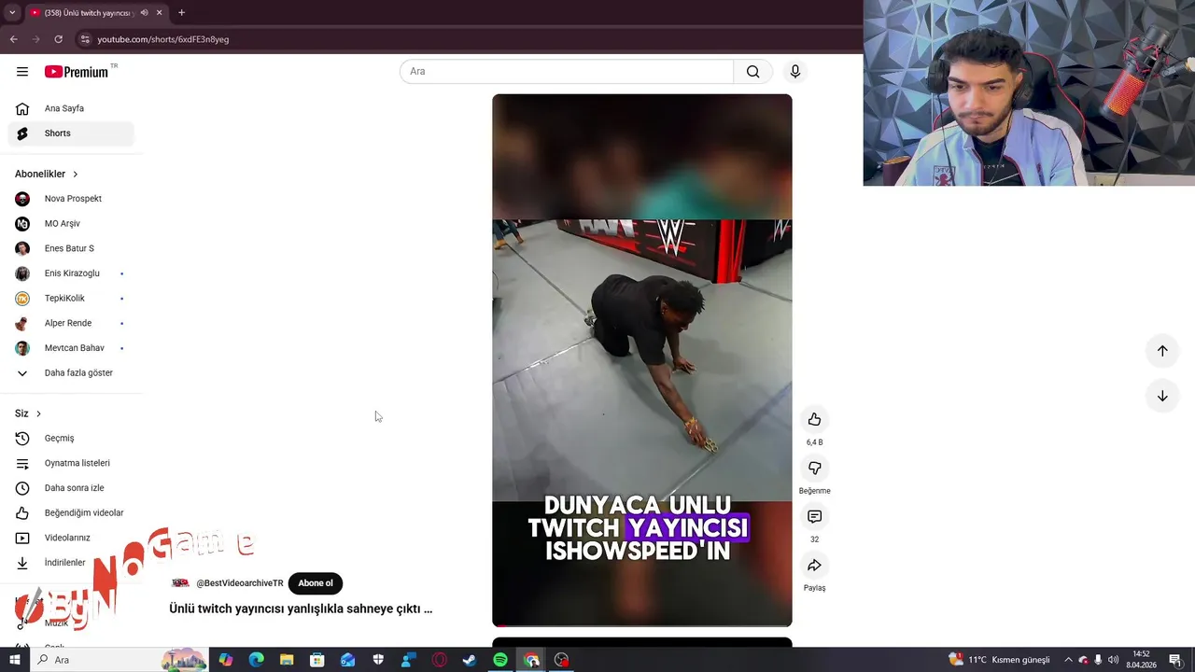The image size is (1195, 672).
Task: Go to Ana Sayfa in the sidebar
Action: (x=71, y=108)
